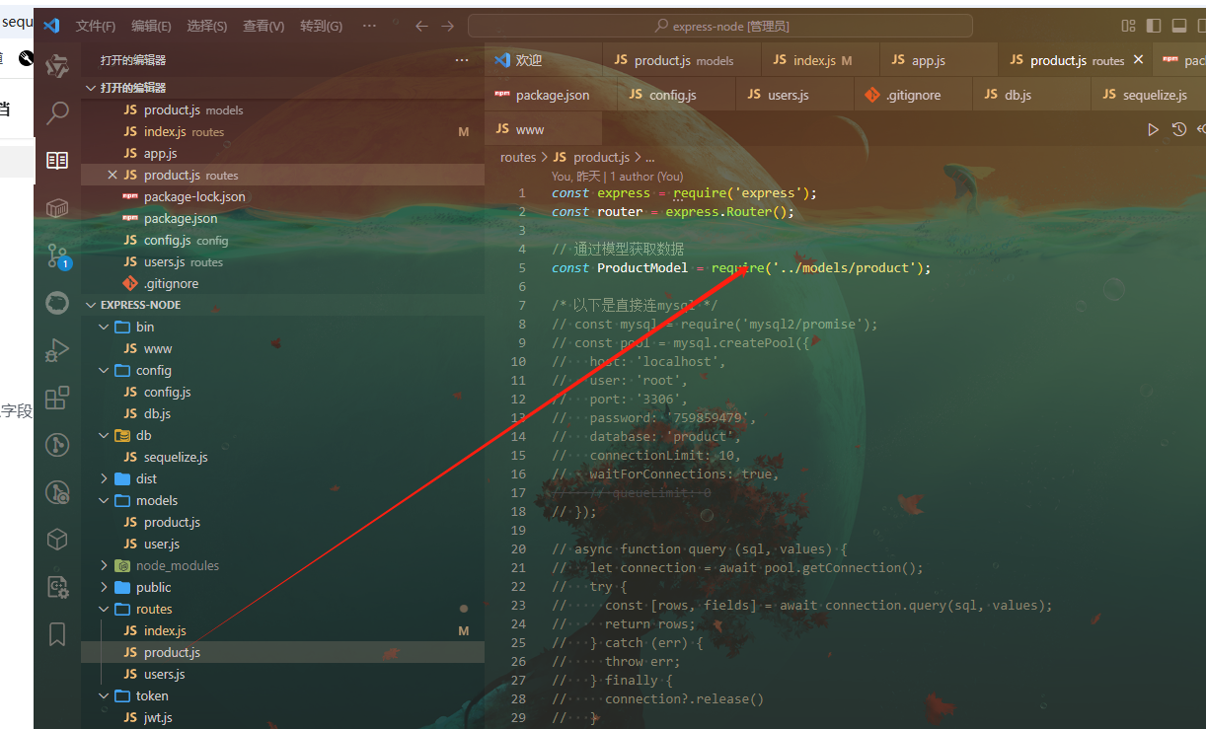This screenshot has width=1206, height=729.
Task: Switch to the db.js tab
Action: [1031, 95]
